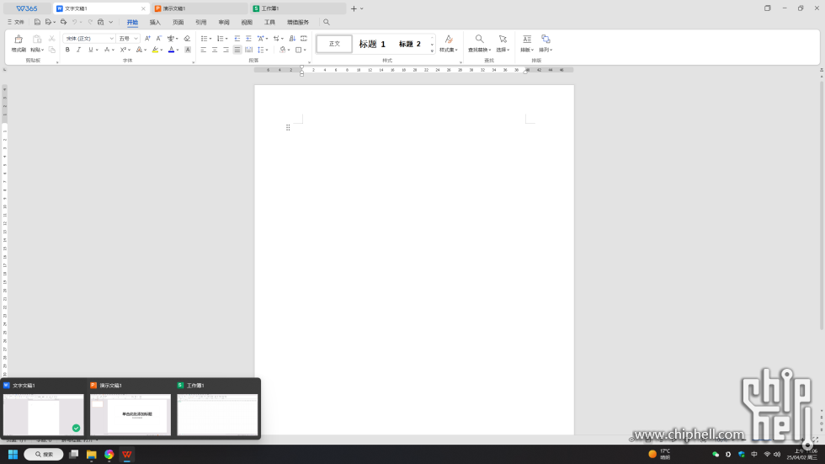Switch to the 工作簿1 spreadsheet tab
The width and height of the screenshot is (825, 464).
298,8
